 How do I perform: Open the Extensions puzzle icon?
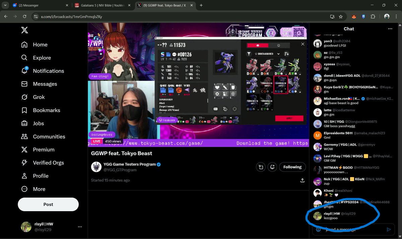pos(373,16)
